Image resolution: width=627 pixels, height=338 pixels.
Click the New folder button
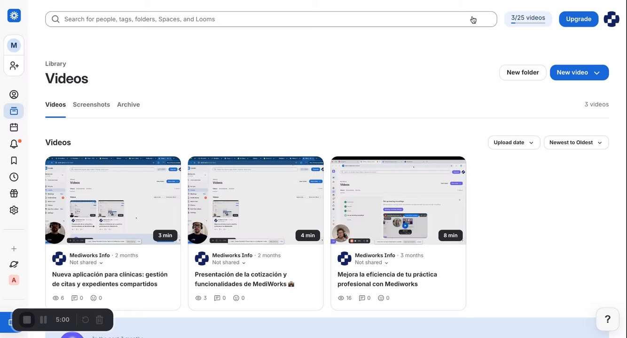click(x=523, y=73)
